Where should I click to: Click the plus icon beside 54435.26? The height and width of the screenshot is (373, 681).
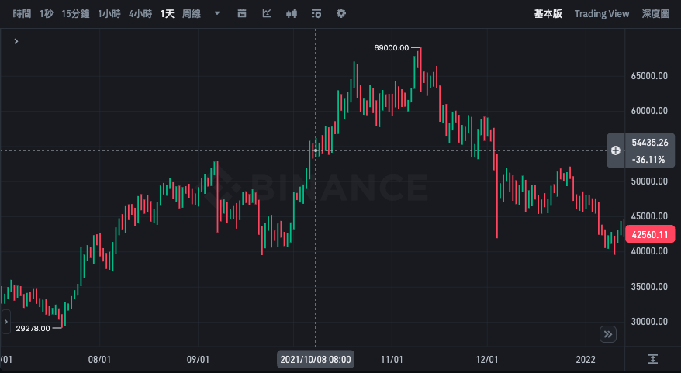tap(616, 150)
